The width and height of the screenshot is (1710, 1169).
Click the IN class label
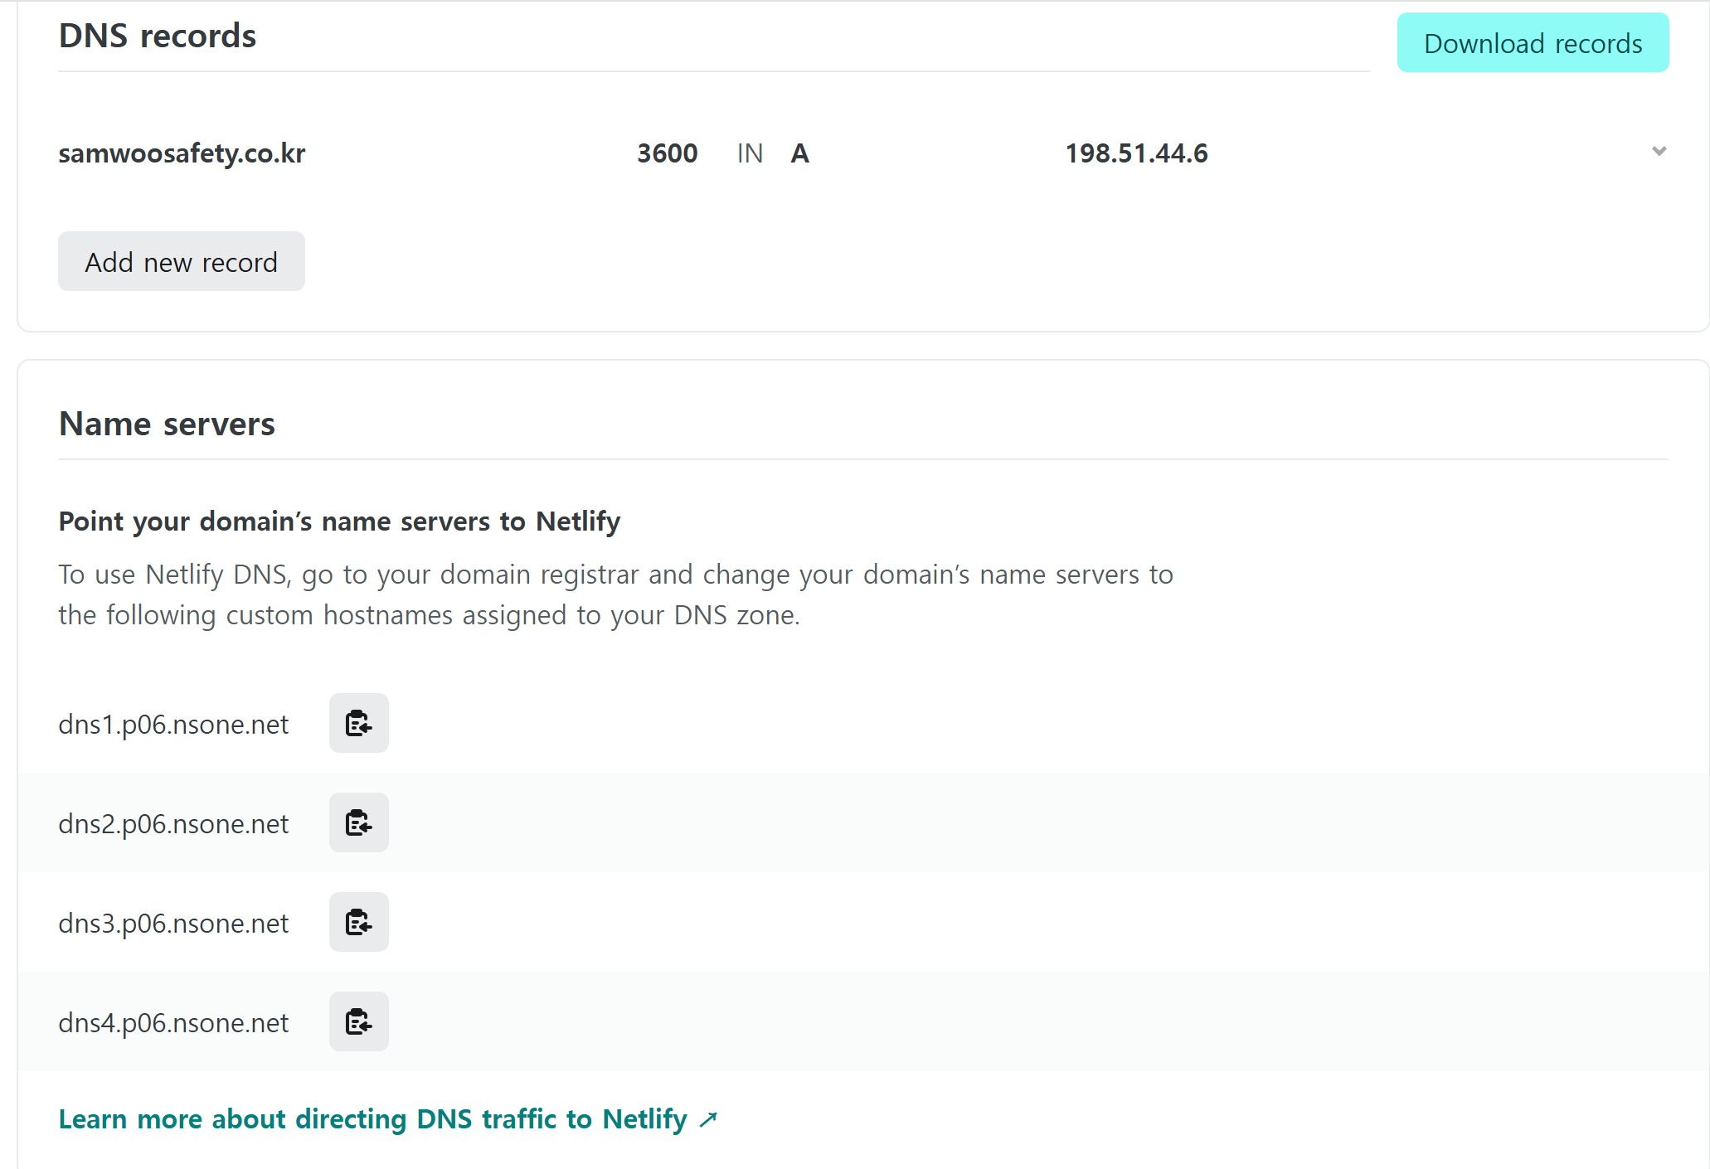[750, 153]
